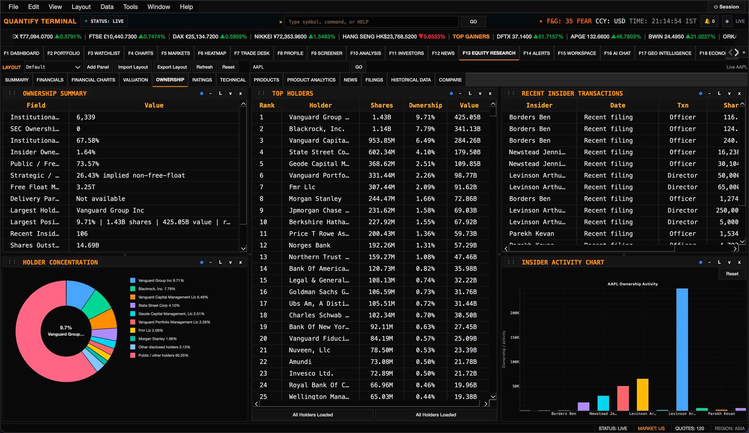Open the File menu

[x=14, y=7]
